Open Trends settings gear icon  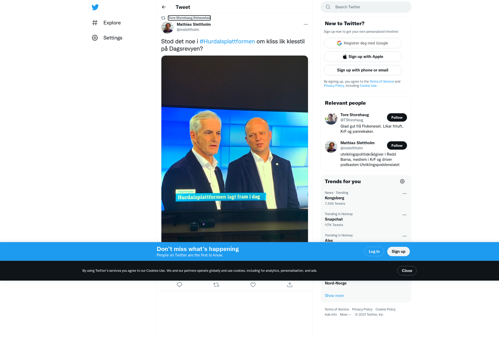point(402,181)
